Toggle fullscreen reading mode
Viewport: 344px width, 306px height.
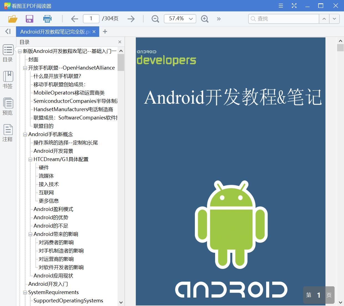click(x=294, y=6)
